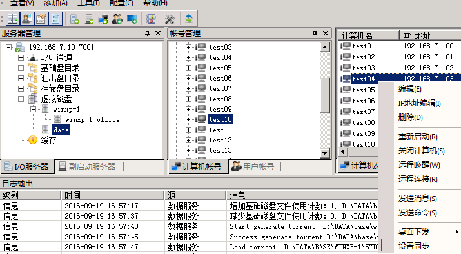Collapse the 虚拟磁盘 node
The width and height of the screenshot is (461, 254).
(21, 99)
